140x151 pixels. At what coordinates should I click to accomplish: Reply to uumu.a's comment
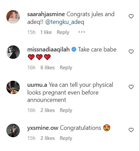[66, 110]
